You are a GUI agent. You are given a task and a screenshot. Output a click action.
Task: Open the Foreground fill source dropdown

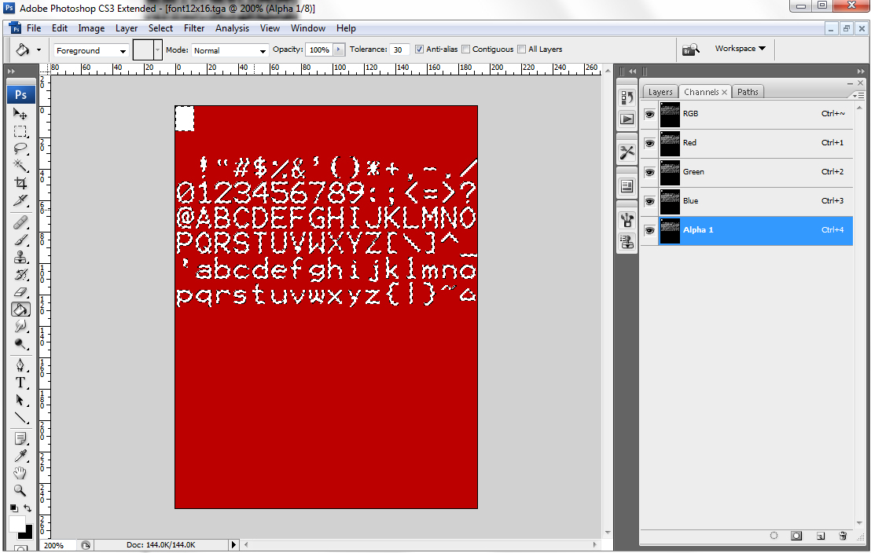(91, 50)
